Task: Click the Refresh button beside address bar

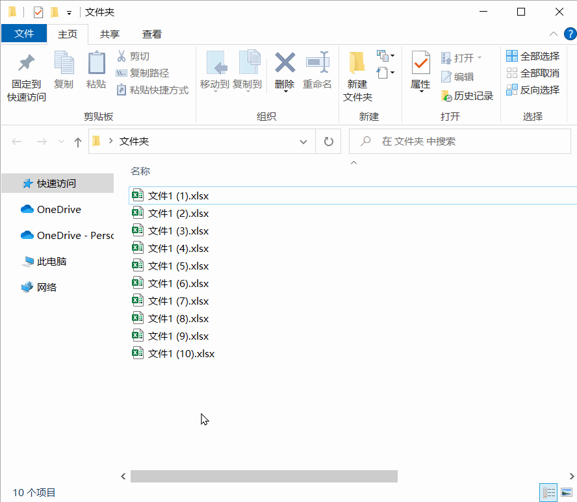Action: 328,142
